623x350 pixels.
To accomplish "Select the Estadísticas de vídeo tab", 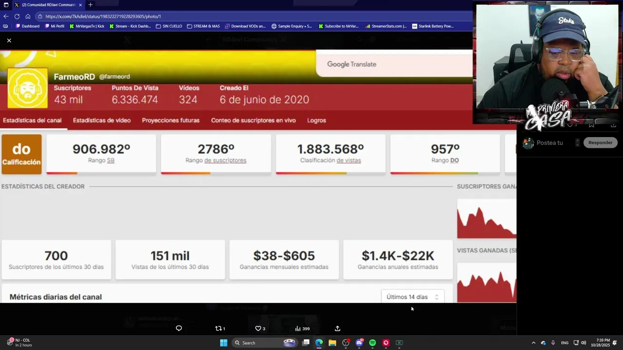I will pos(102,120).
